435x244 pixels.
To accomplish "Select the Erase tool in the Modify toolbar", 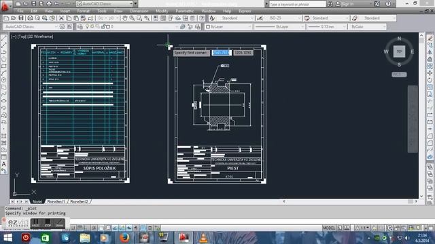I will point(430,38).
